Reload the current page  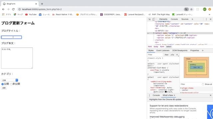pos(13,9)
